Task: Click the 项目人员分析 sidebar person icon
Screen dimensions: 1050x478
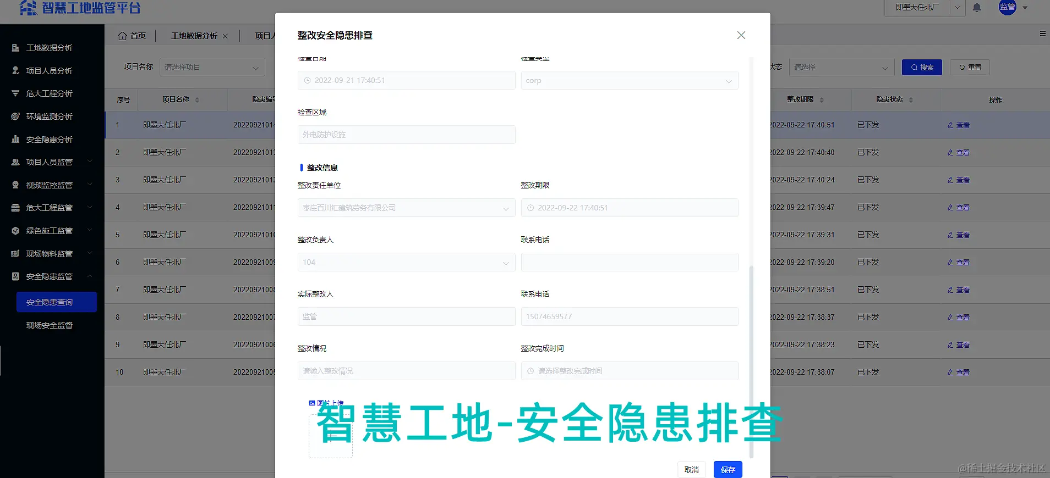Action: point(15,71)
